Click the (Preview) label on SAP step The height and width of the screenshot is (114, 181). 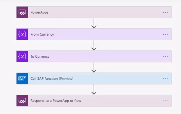click(66, 78)
